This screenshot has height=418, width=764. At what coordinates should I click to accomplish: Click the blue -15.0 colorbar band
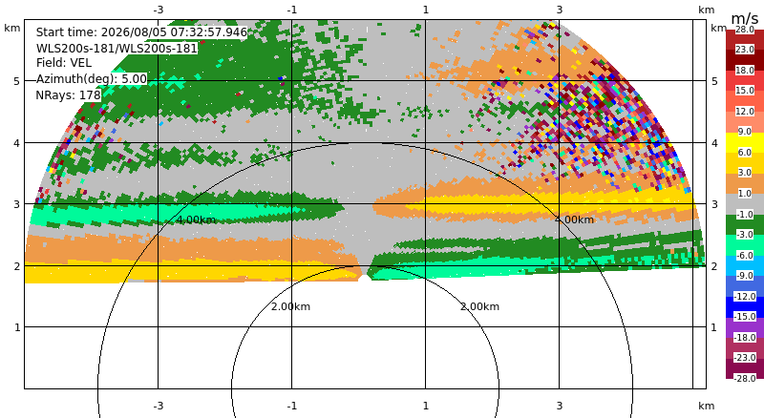coord(745,307)
